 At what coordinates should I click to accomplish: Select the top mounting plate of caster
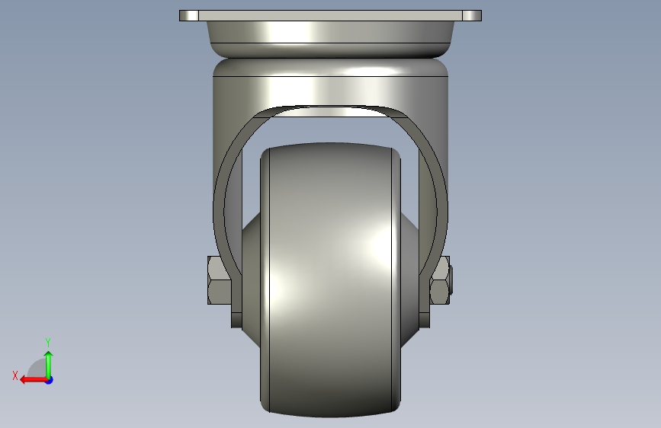pos(331,15)
